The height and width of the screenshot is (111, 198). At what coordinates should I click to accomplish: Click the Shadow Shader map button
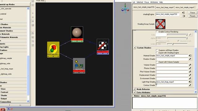pos(190,59)
